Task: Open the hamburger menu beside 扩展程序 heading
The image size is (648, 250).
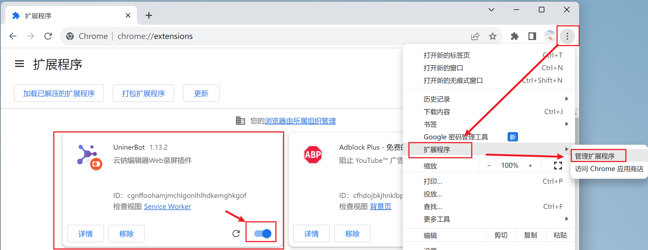Action: pos(19,64)
